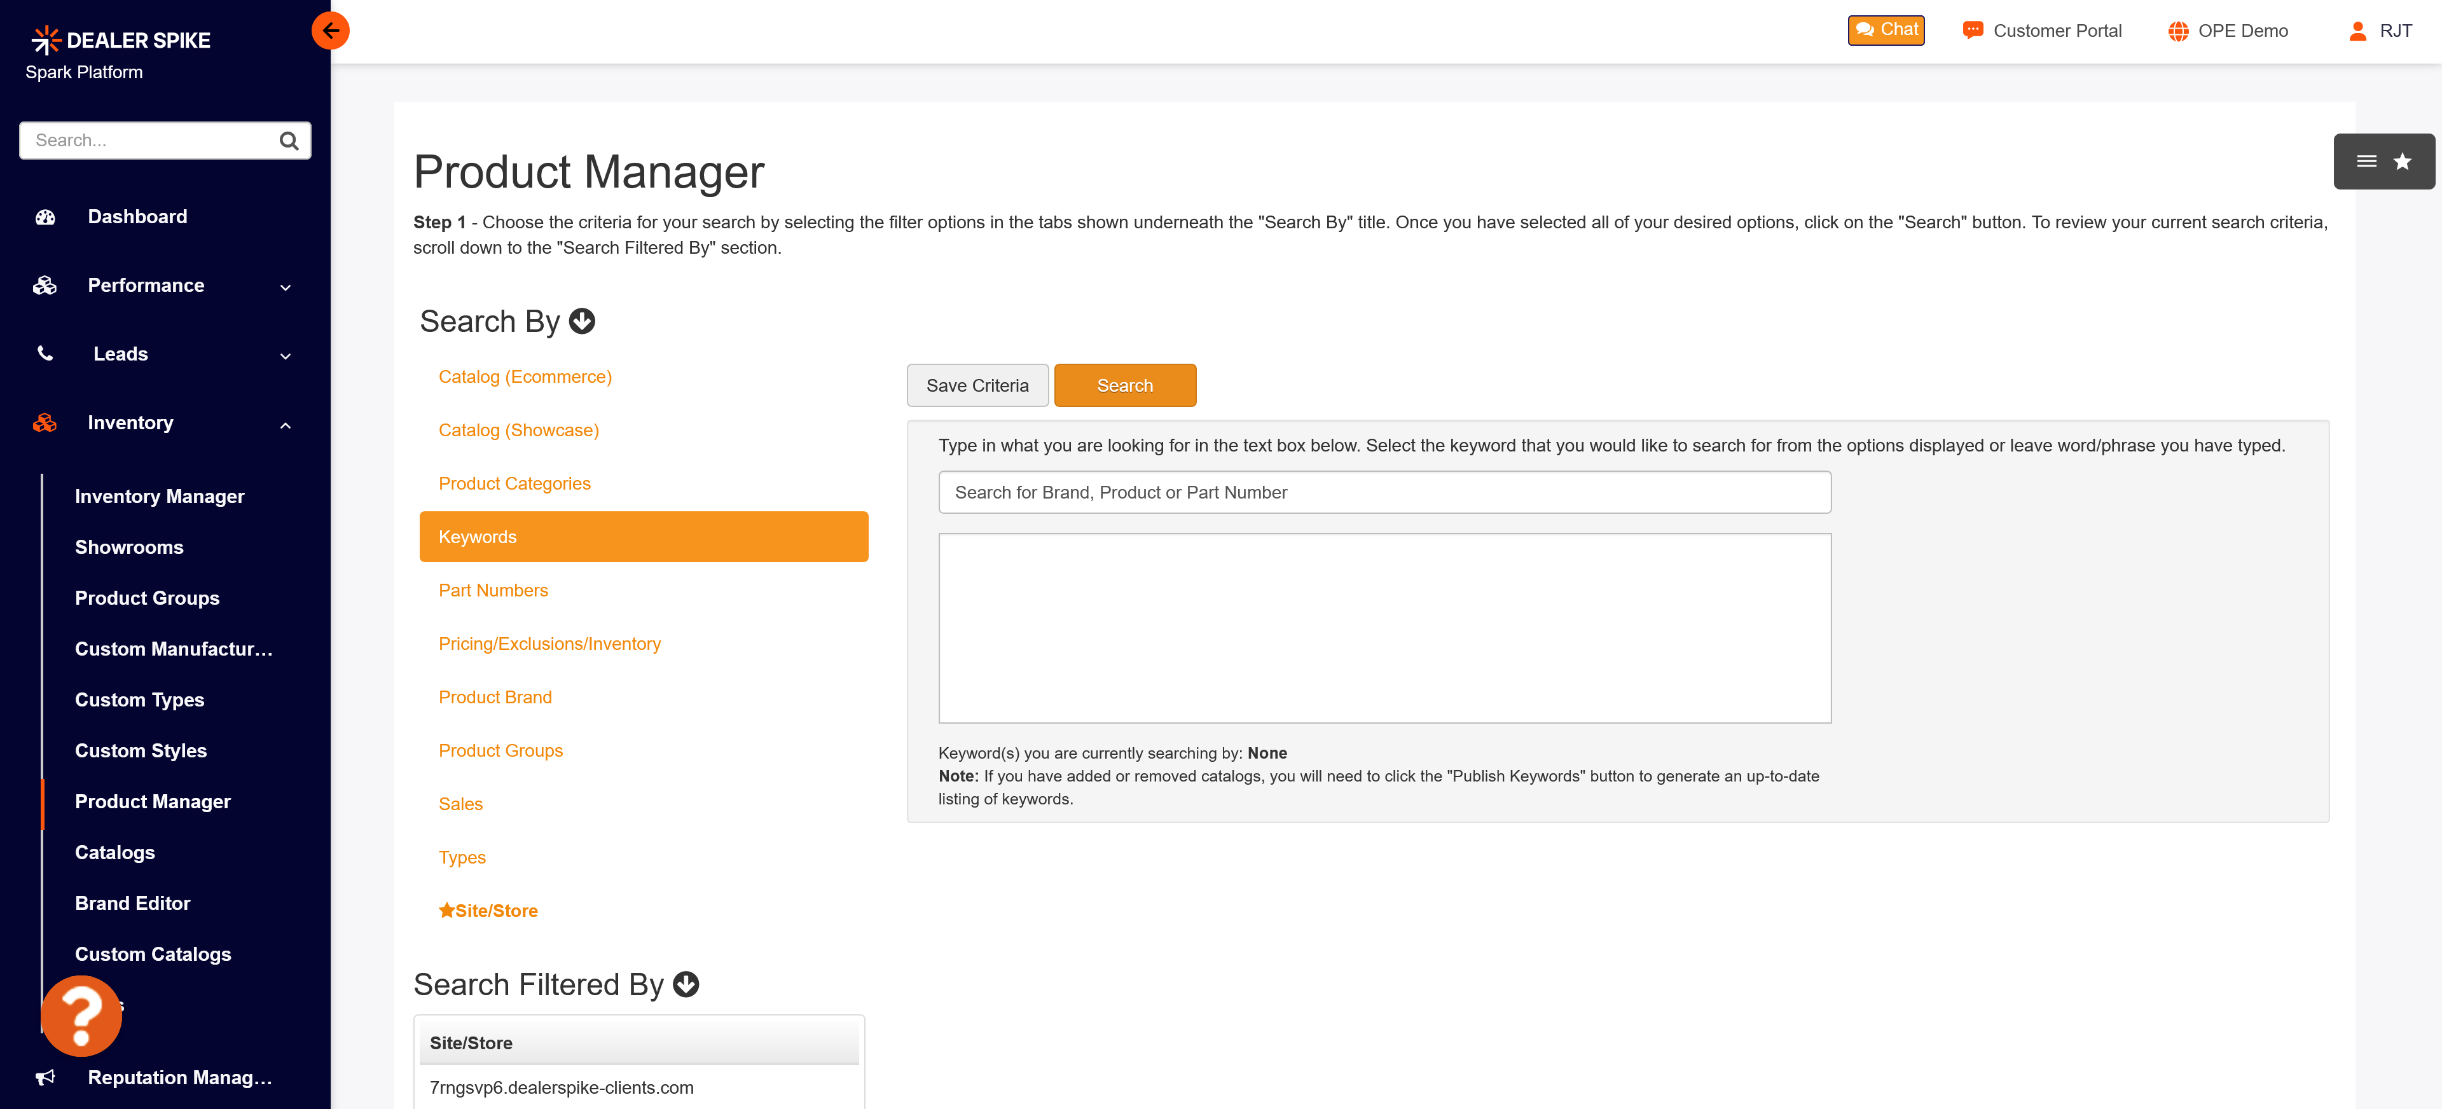This screenshot has width=2442, height=1109.
Task: Open the hamburger list icon top right
Action: (x=2366, y=162)
